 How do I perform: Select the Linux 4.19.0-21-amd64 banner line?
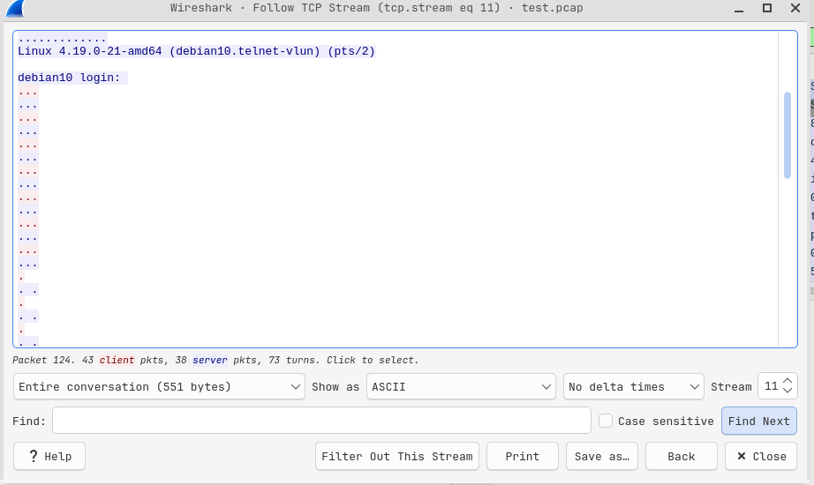[196, 51]
